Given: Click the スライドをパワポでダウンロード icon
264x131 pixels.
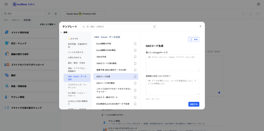Looking at the screenshot, I should pyautogui.click(x=7, y=64).
